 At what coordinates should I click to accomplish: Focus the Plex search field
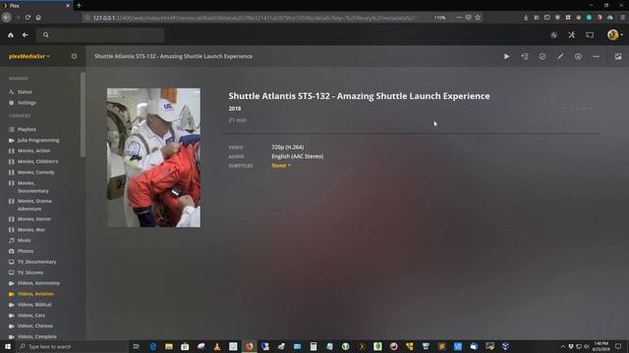(100, 35)
